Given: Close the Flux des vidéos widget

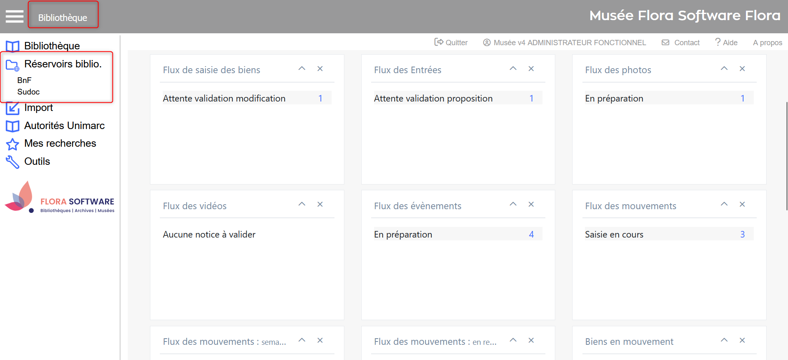Looking at the screenshot, I should 320,204.
